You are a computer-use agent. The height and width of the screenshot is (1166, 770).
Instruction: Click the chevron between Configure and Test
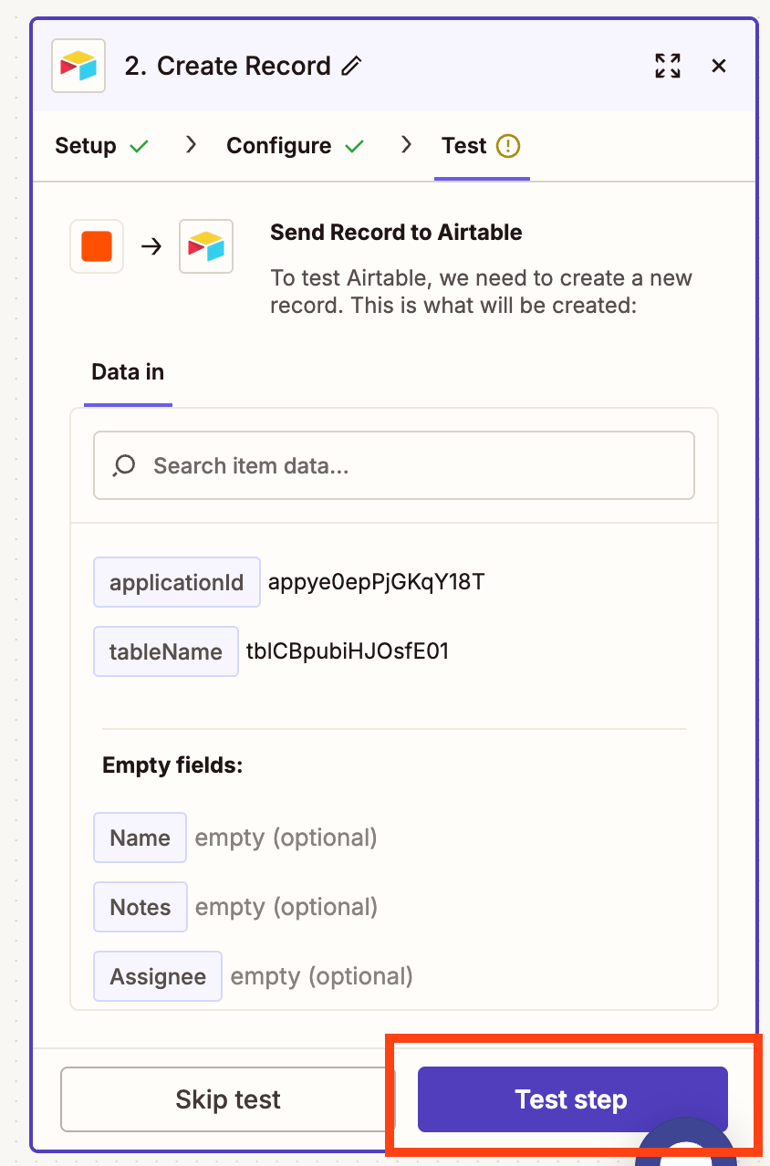(x=405, y=144)
